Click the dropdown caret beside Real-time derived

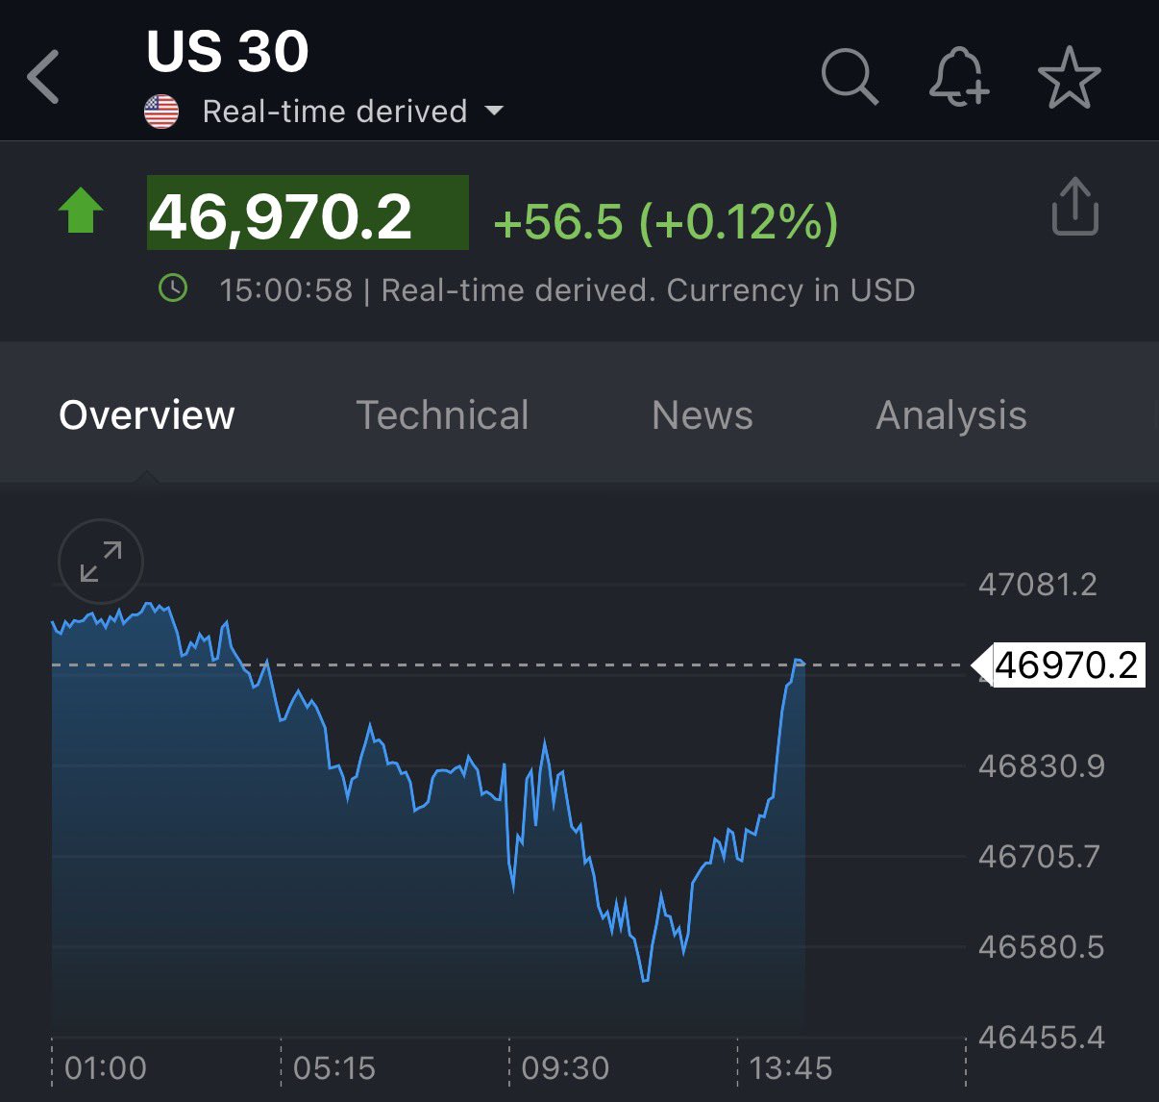click(494, 111)
